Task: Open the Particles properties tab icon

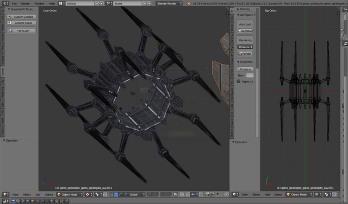Action: [x=61, y=201]
